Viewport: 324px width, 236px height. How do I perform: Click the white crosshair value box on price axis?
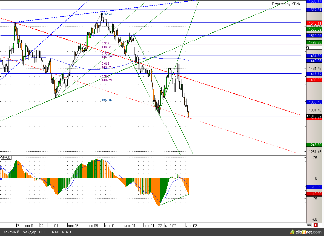point(315,48)
